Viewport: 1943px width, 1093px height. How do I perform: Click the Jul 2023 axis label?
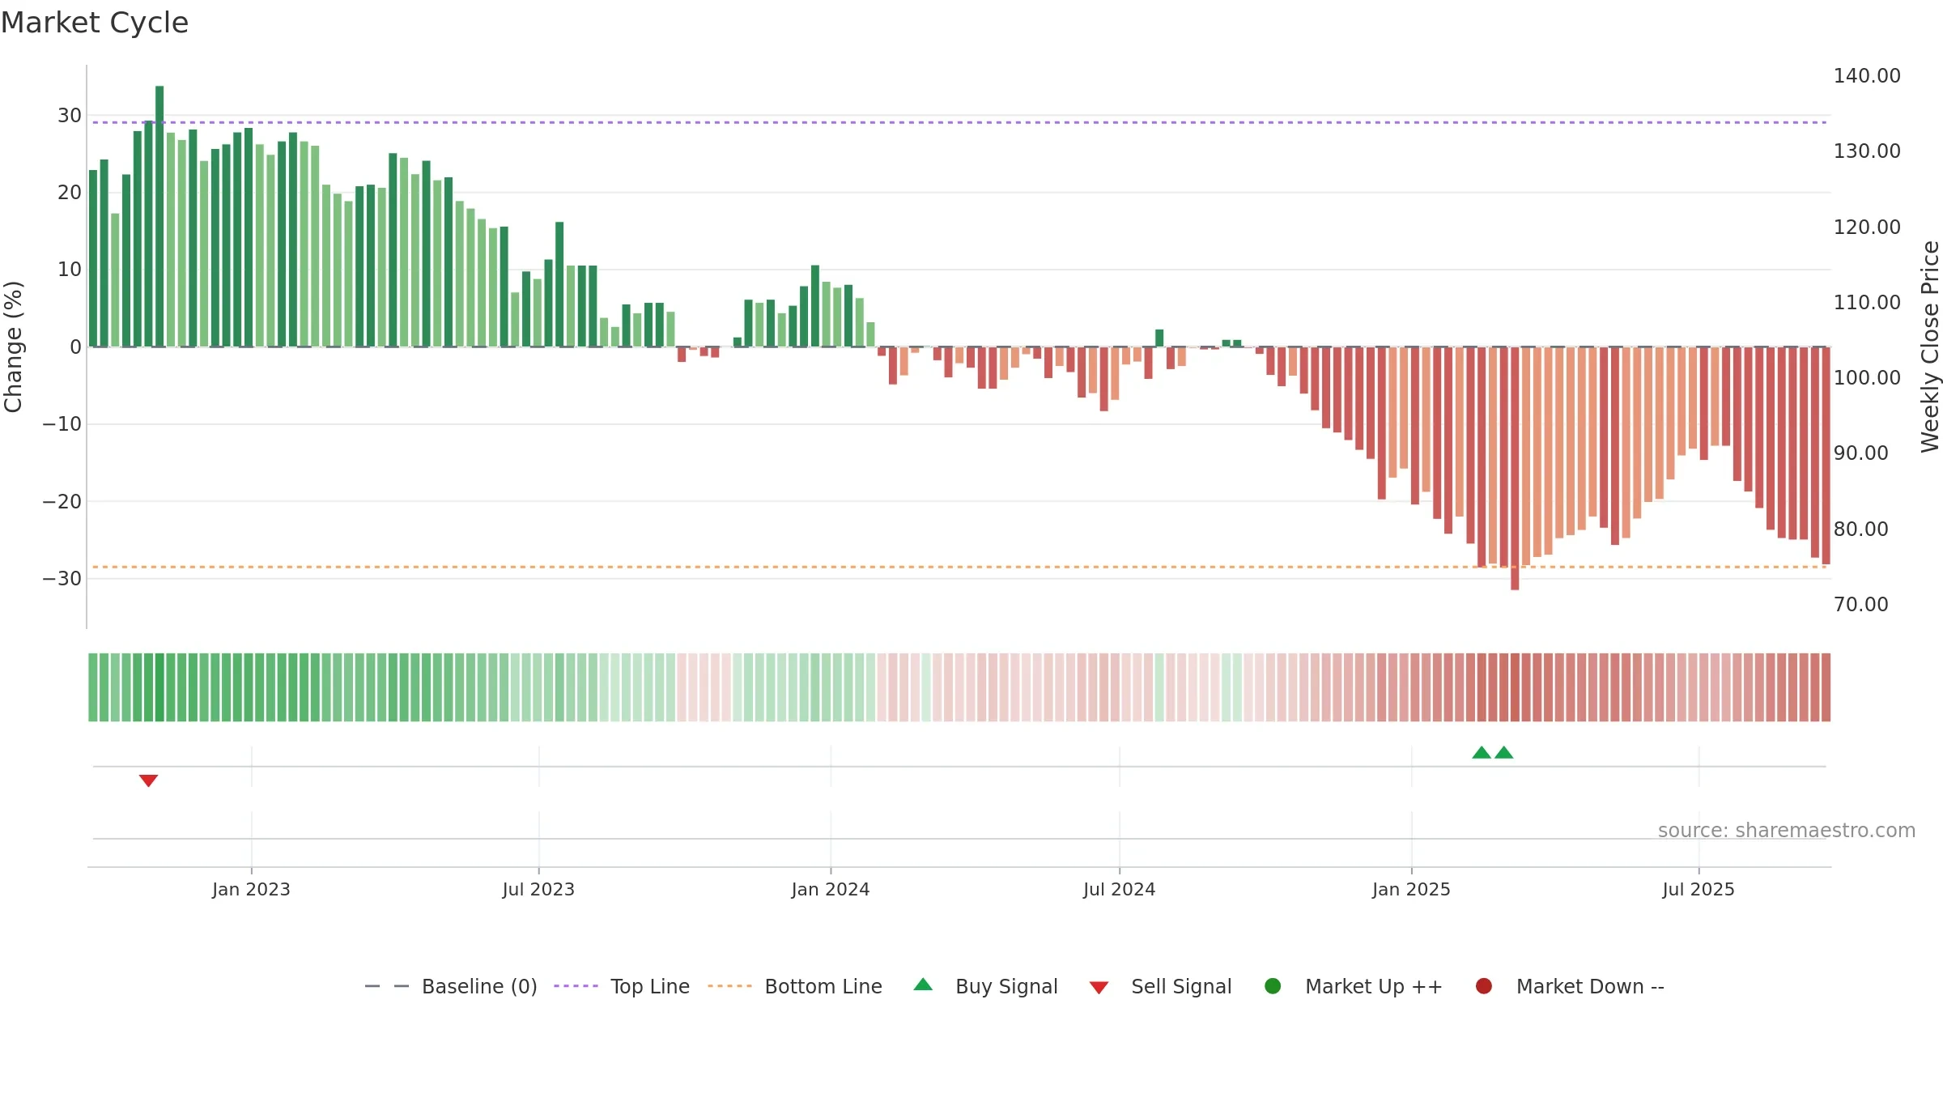pyautogui.click(x=538, y=889)
